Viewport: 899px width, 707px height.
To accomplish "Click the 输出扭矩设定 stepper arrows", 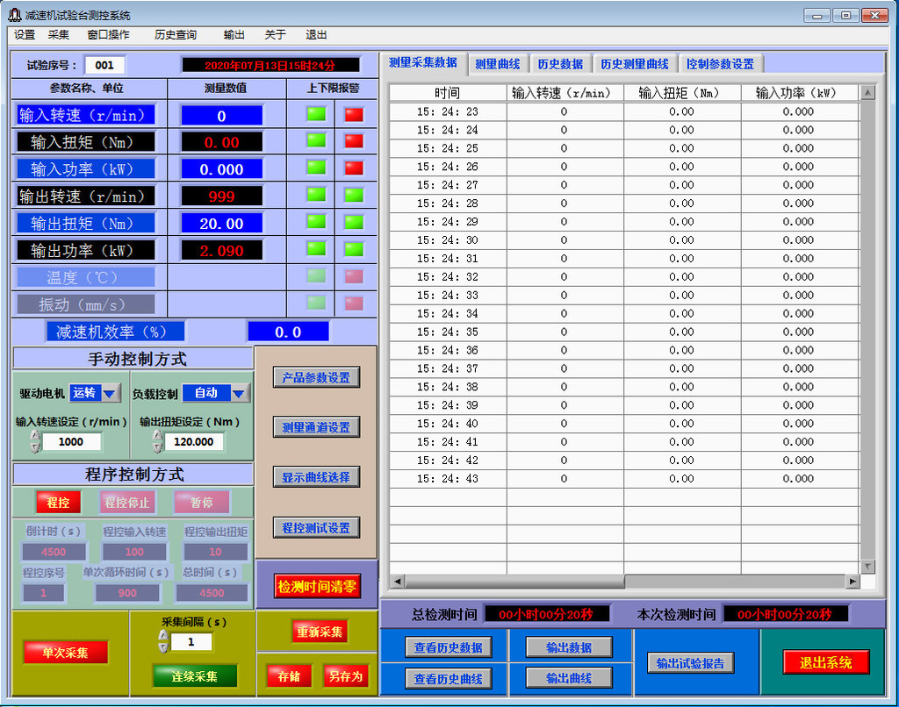I will (156, 441).
